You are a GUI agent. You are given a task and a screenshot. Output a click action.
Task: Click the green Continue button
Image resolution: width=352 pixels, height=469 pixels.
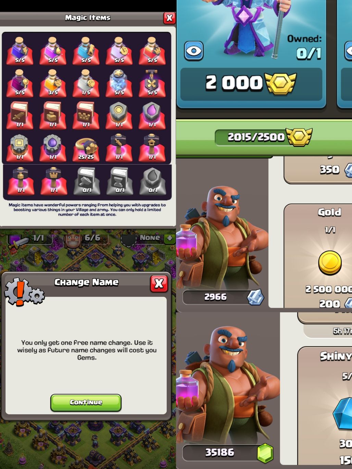(86, 403)
